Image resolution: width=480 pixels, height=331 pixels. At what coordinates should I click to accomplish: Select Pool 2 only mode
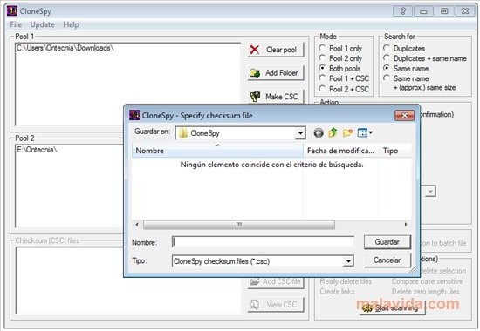[x=340, y=58]
